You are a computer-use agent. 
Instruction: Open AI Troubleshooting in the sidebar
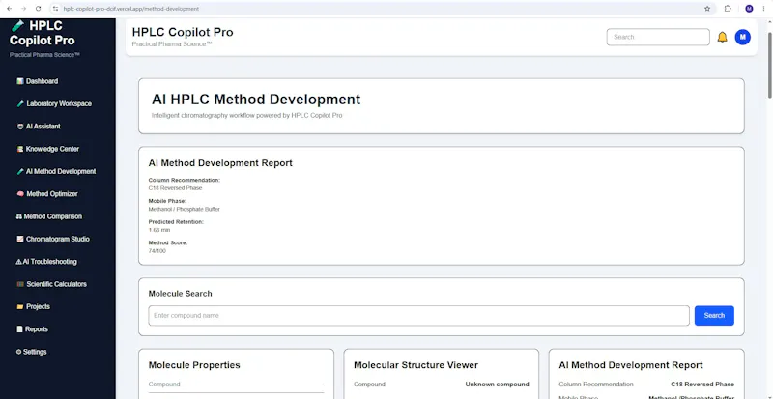[46, 262]
